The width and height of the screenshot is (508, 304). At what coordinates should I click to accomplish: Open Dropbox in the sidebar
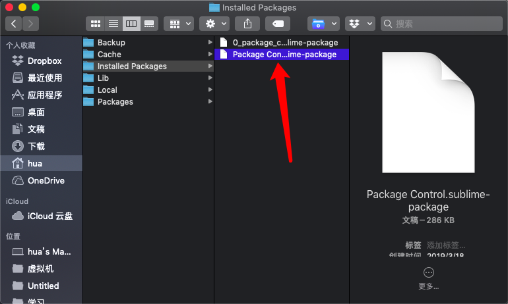coord(42,61)
